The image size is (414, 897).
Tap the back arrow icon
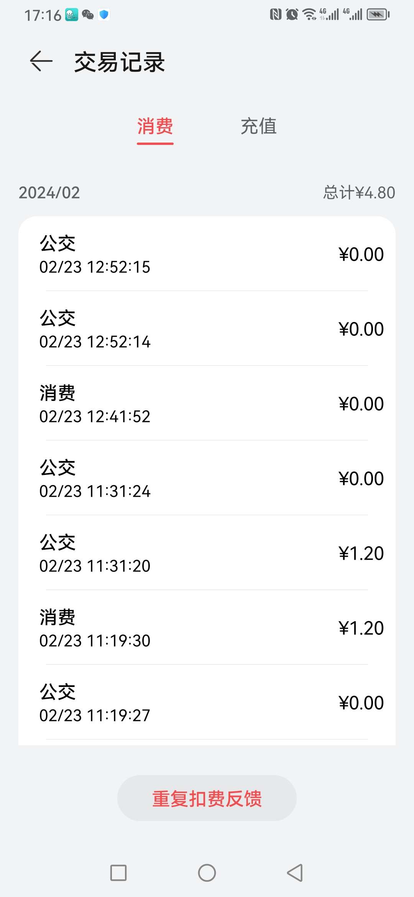(41, 61)
